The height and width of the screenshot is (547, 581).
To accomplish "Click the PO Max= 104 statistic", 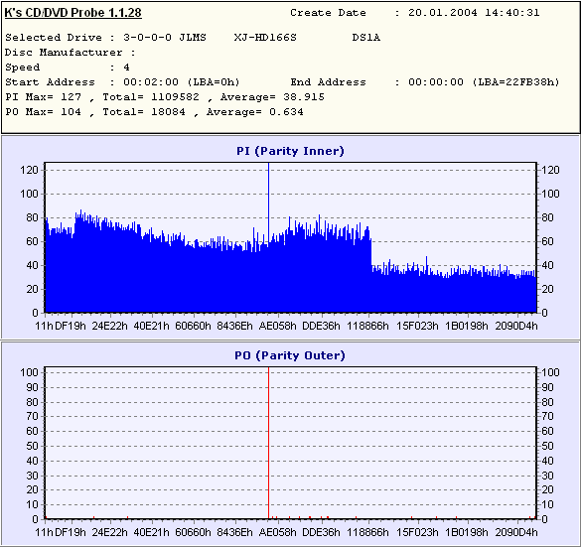I will coord(43,112).
